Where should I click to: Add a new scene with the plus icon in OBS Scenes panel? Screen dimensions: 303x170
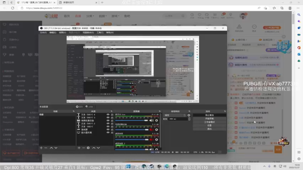[x=41, y=148]
